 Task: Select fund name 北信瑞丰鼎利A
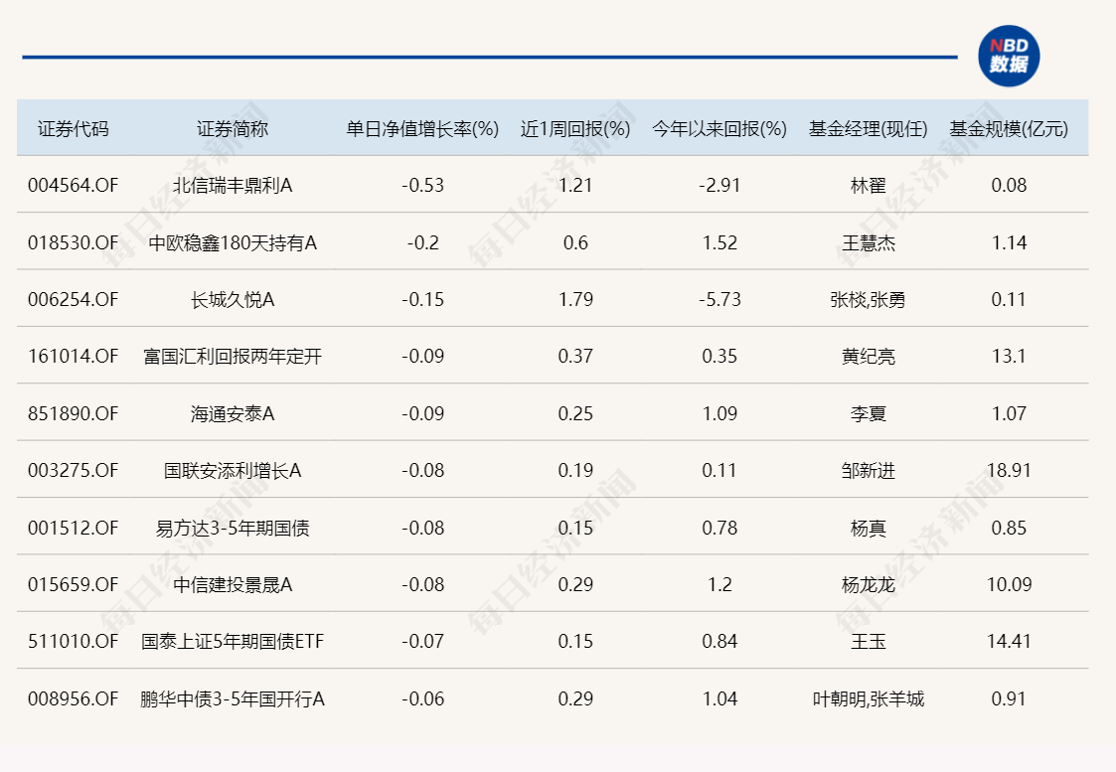[233, 186]
